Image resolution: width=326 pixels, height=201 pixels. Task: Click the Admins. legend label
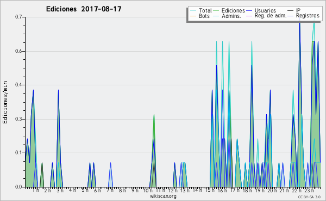tap(231, 16)
